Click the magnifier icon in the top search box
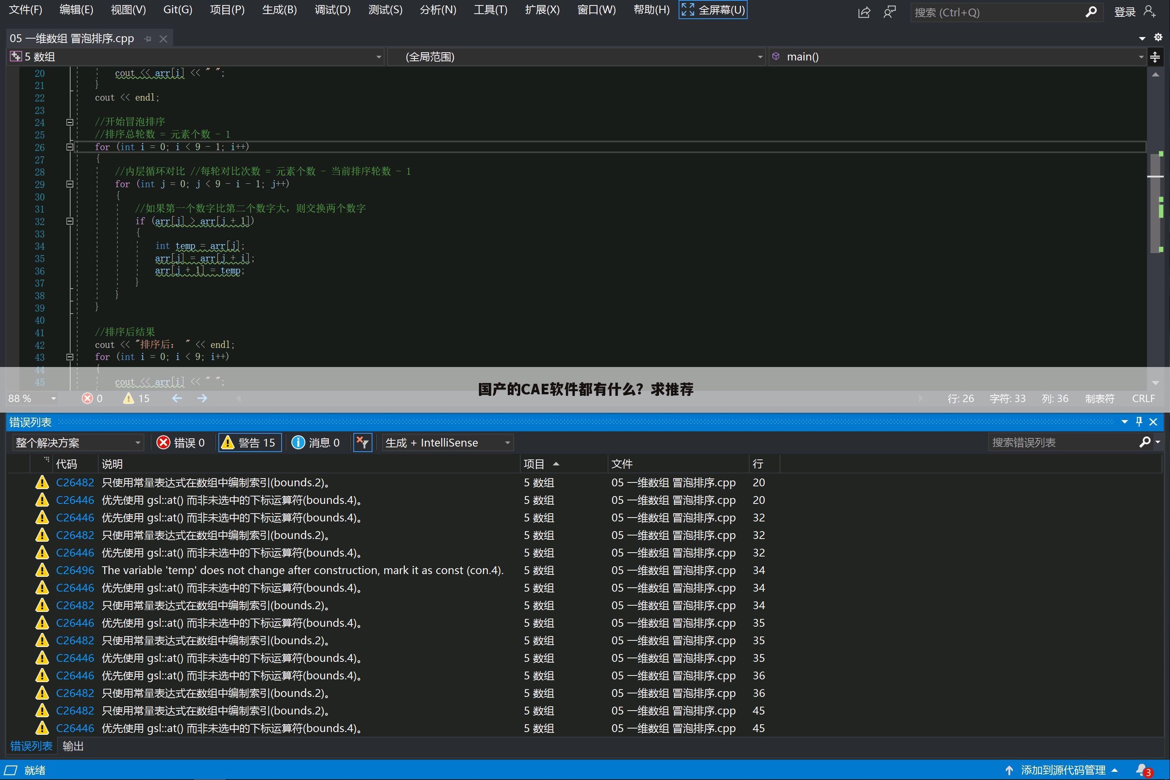This screenshot has height=780, width=1170. (x=1091, y=12)
